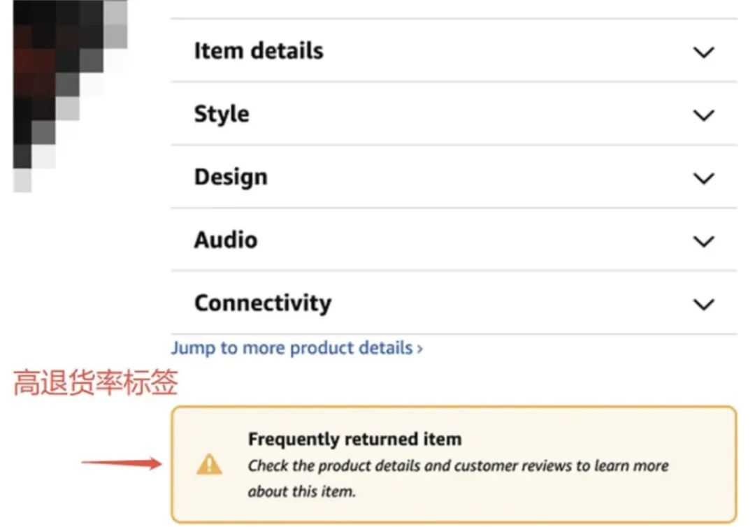This screenshot has width=755, height=527.
Task: Click the Style section chevron arrow
Action: coord(703,115)
